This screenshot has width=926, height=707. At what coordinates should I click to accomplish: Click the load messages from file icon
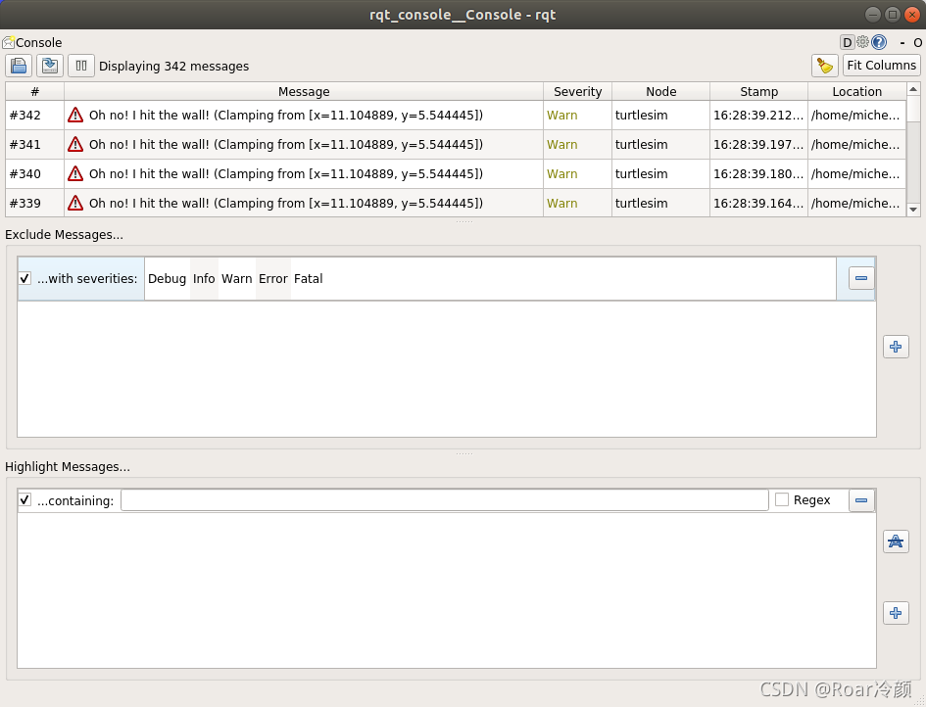click(x=19, y=66)
